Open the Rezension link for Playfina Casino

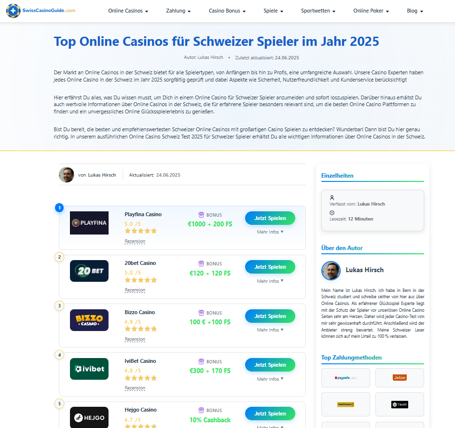(x=135, y=241)
